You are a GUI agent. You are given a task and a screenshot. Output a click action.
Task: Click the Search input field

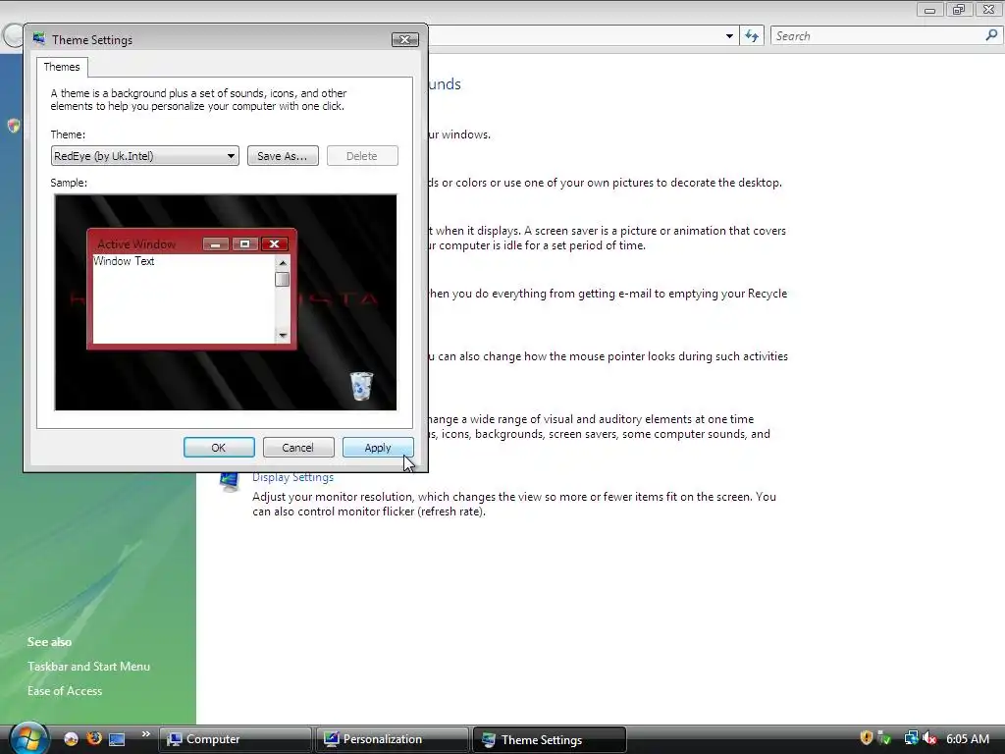point(878,36)
